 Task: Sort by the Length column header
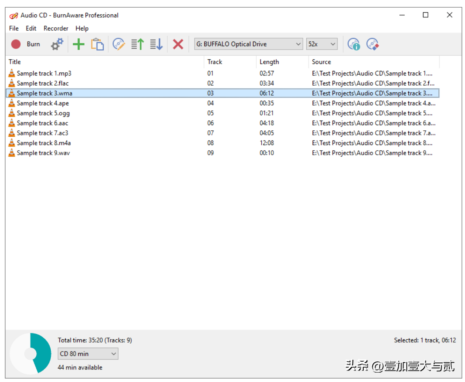coord(282,62)
